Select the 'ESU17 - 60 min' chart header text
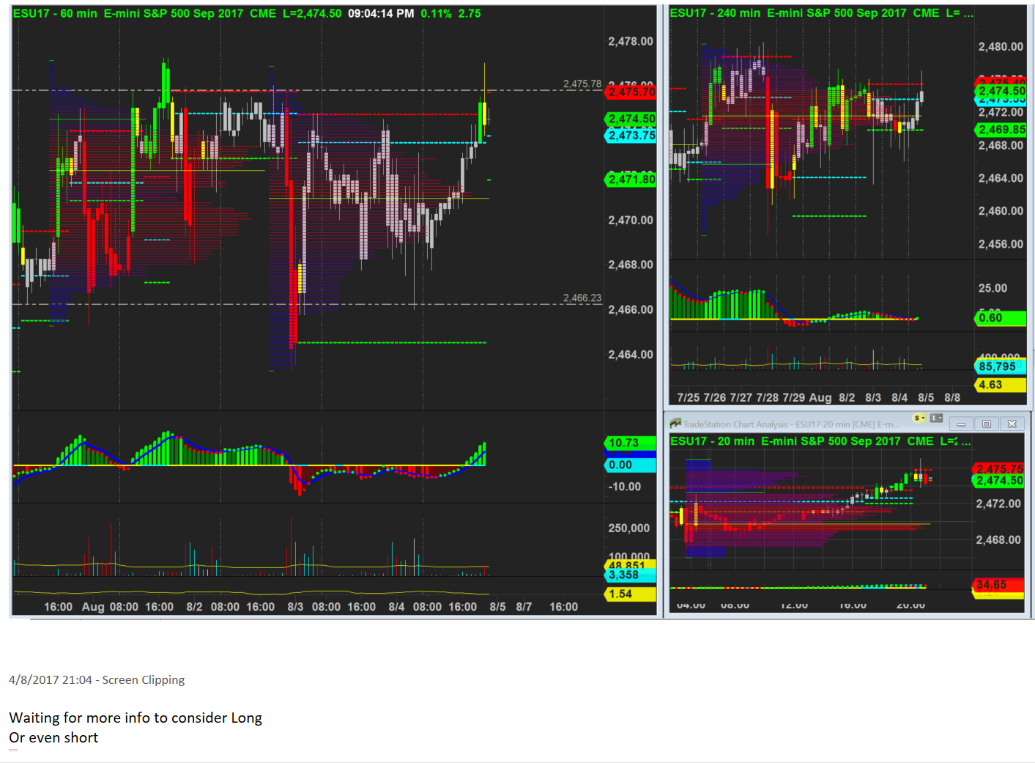This screenshot has height=763, width=1035. click(55, 13)
